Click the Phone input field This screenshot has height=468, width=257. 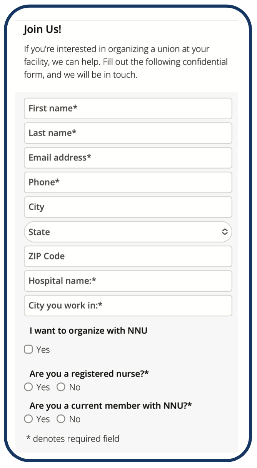coord(128,182)
